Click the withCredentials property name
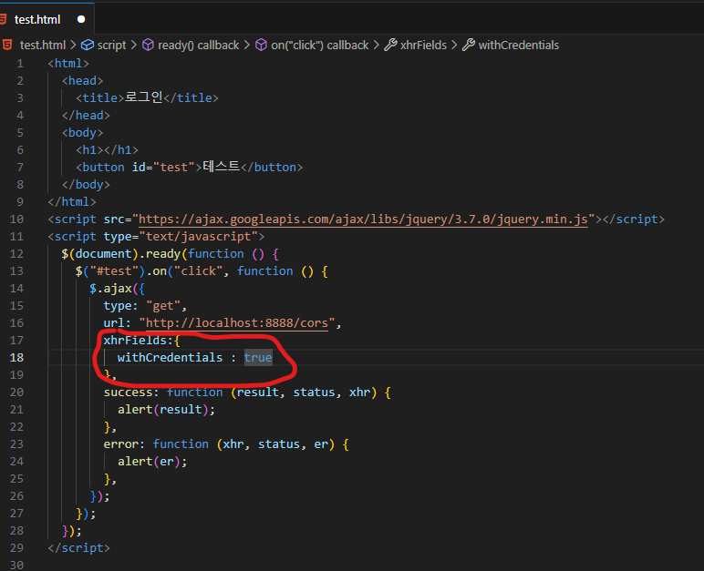 click(171, 358)
